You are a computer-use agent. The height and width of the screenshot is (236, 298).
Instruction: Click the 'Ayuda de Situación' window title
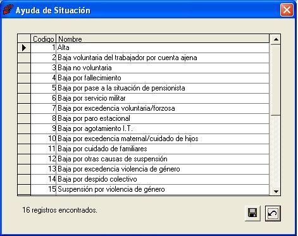(x=53, y=10)
